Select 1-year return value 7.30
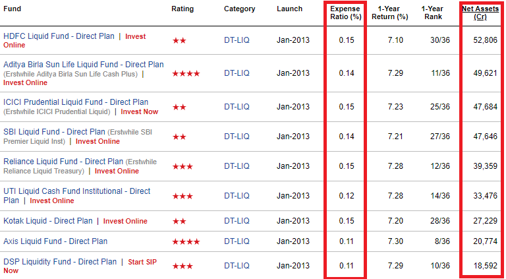Image resolution: width=506 pixels, height=279 pixels. click(x=395, y=241)
